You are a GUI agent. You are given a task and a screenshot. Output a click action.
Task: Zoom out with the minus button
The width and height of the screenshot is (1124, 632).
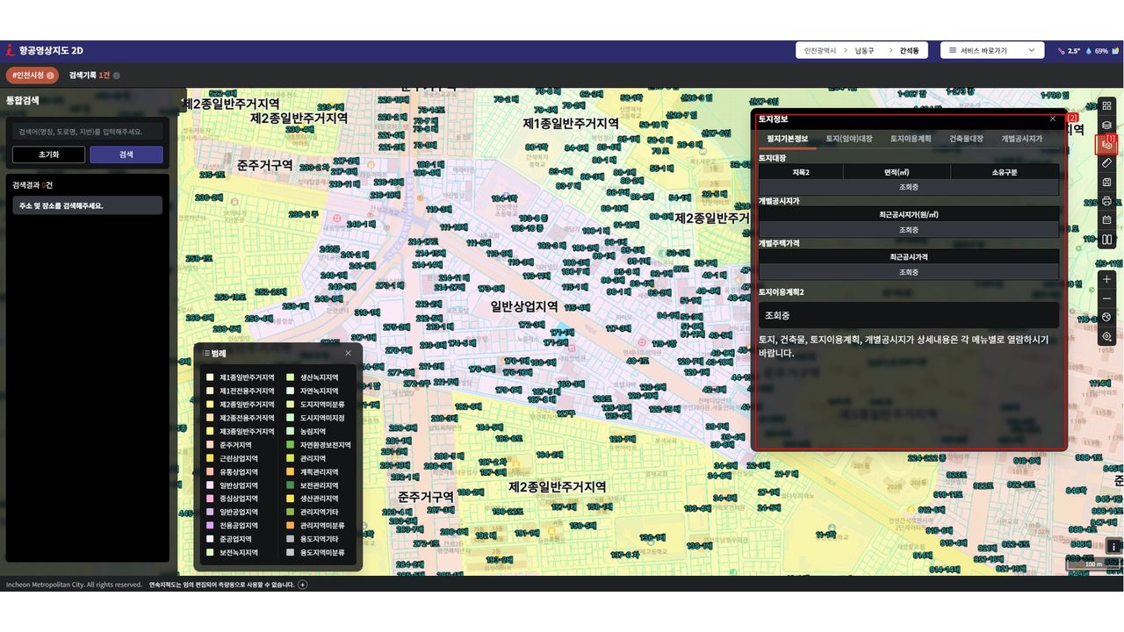coord(1106,298)
